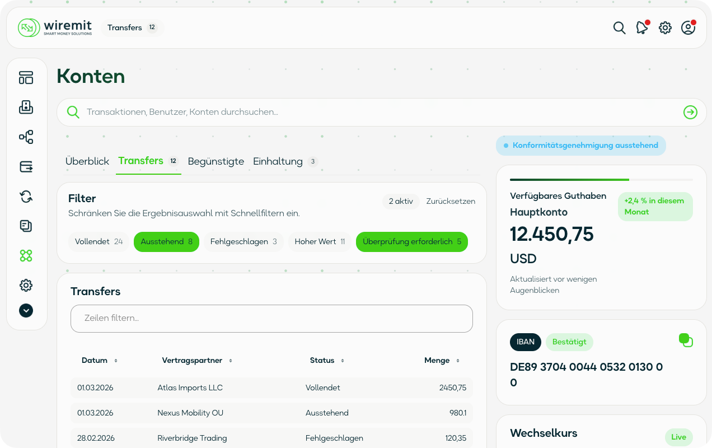Click the wiremit logo
Image resolution: width=712 pixels, height=448 pixels.
point(55,27)
